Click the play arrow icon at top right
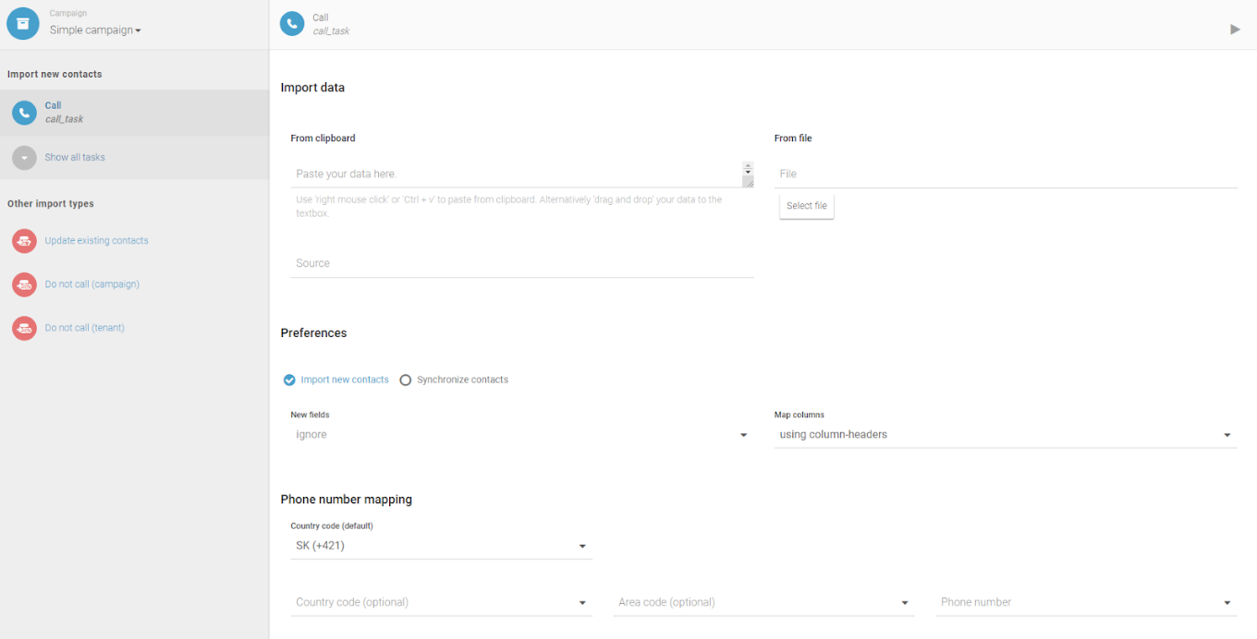 click(x=1235, y=30)
